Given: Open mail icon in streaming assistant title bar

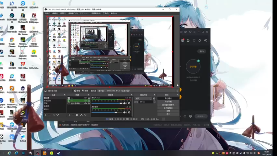Looking at the screenshot, I should click(181, 32).
